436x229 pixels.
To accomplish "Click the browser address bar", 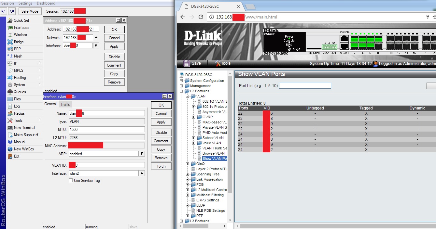I will (316, 17).
